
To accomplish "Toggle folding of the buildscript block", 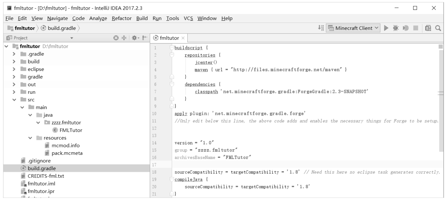I will point(172,48).
